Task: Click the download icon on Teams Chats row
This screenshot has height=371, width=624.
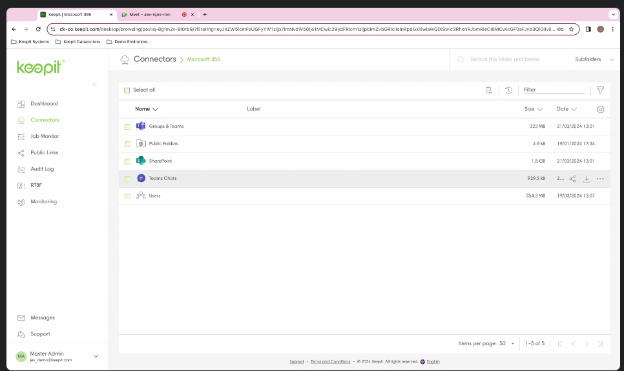Action: coord(587,179)
